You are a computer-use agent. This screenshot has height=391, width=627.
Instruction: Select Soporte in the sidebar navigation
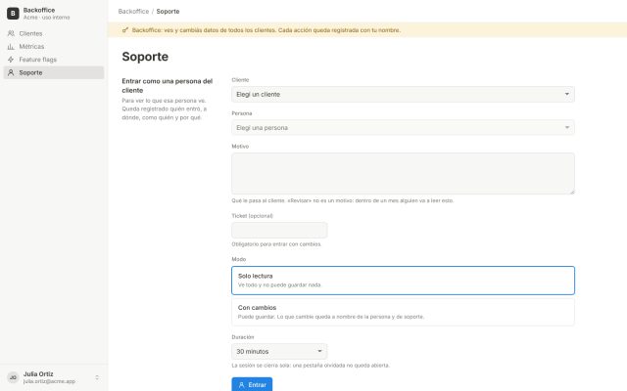pos(54,72)
